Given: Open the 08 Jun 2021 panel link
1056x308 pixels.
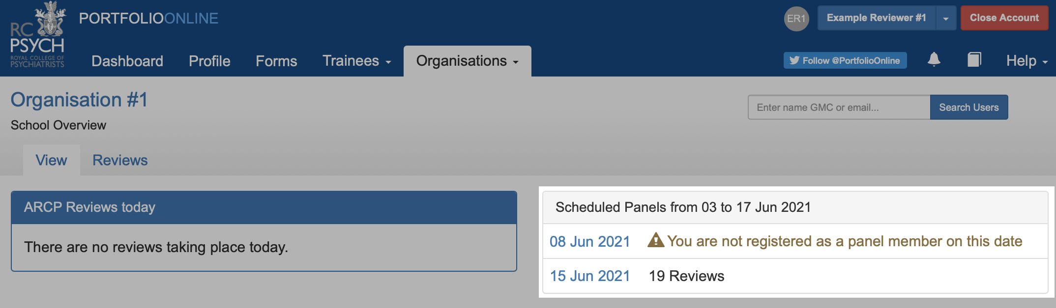Looking at the screenshot, I should click(x=589, y=241).
